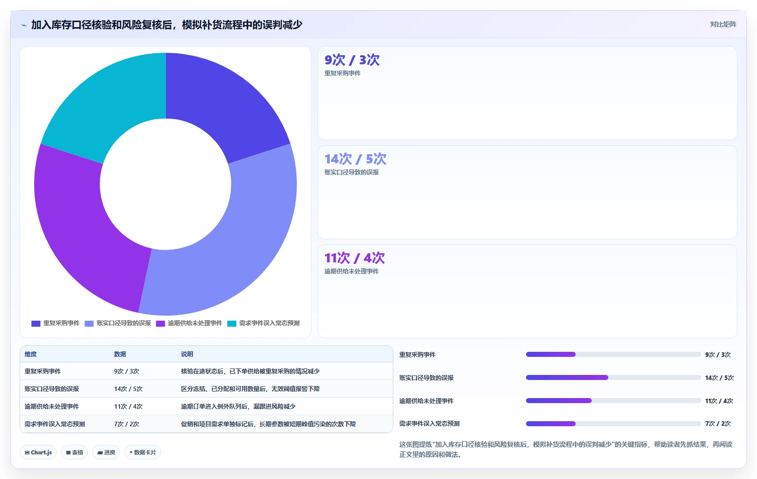757x479 pixels.
Task: Click the 维度 table column header
Action: [31, 354]
